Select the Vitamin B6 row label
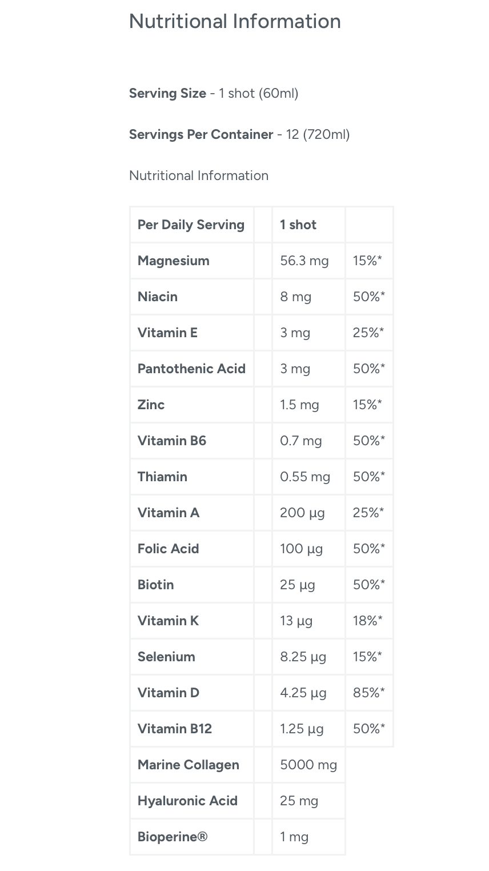This screenshot has width=489, height=871. [x=171, y=441]
